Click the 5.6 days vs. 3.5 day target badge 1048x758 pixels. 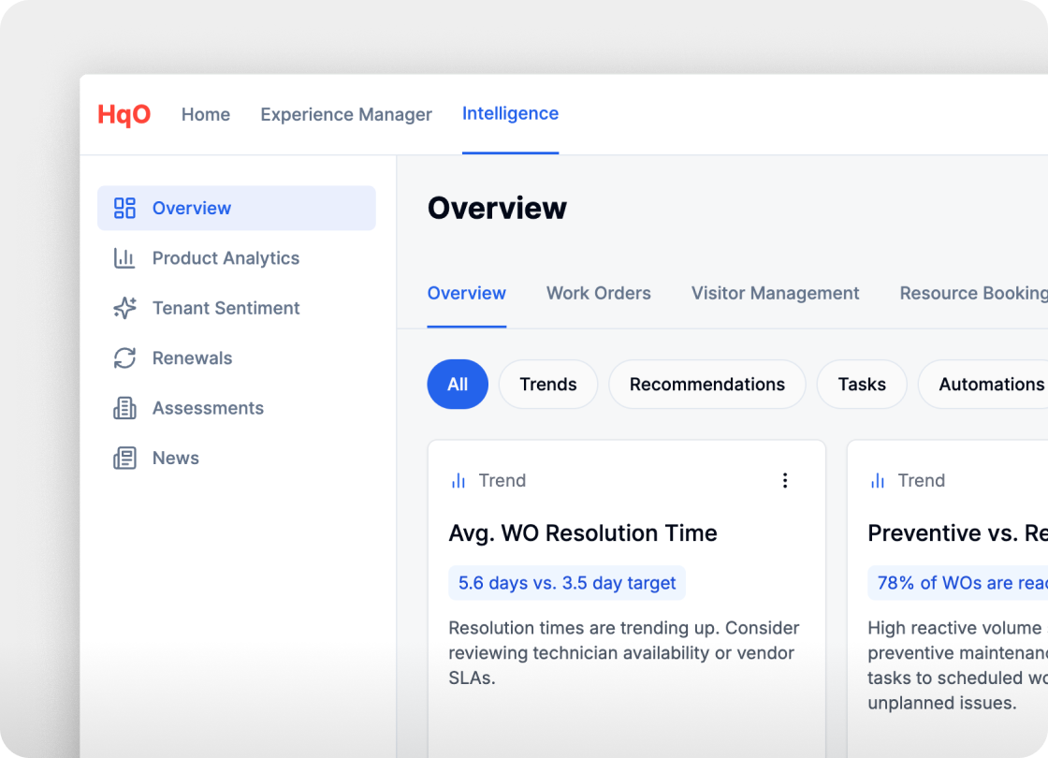point(567,583)
